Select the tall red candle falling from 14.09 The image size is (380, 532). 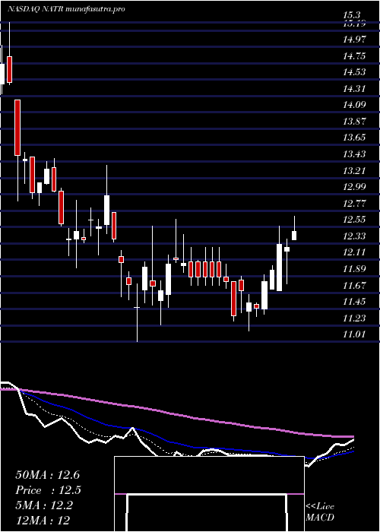click(17, 128)
